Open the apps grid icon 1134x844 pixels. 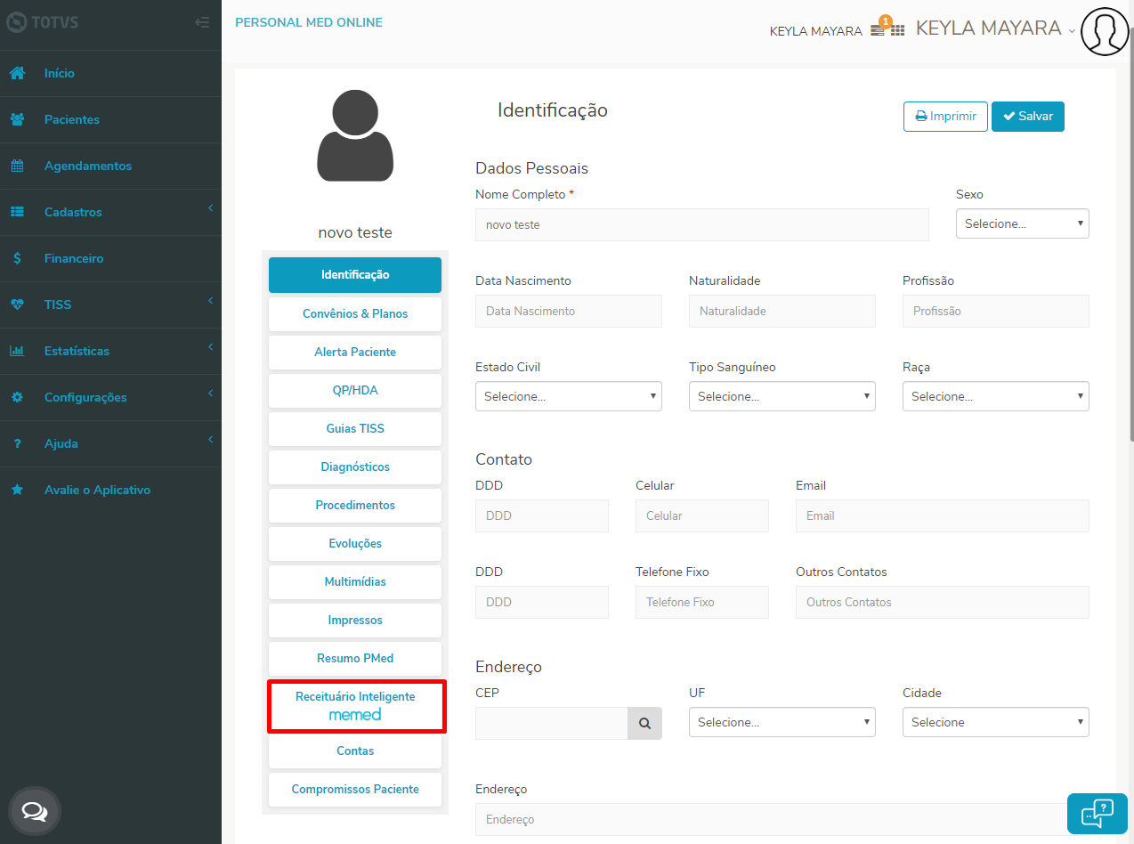[x=898, y=30]
